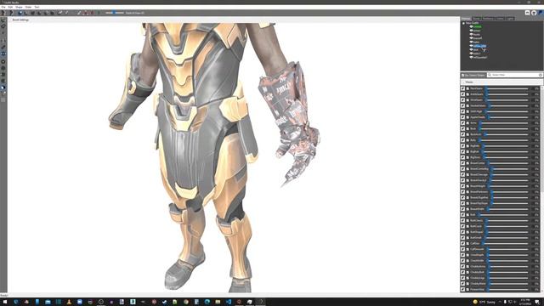Viewport: 544px width, 306px height.
Task: Click the chat icon left of GitHub
Action: 527,13
